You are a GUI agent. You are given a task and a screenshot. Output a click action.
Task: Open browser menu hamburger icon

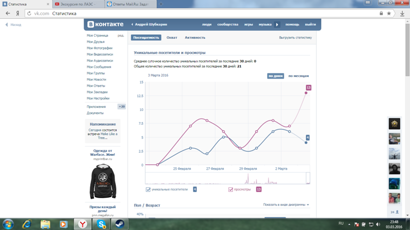(367, 3)
